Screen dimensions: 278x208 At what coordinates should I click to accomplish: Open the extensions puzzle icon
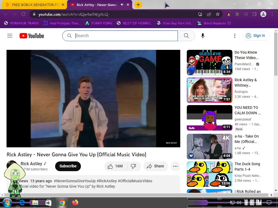237,14
